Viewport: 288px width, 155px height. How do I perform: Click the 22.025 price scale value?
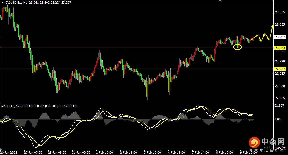click(x=280, y=98)
